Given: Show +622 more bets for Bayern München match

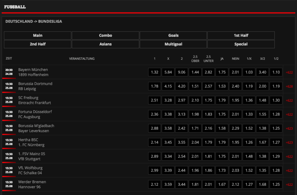Looking at the screenshot, I should coord(289,73).
